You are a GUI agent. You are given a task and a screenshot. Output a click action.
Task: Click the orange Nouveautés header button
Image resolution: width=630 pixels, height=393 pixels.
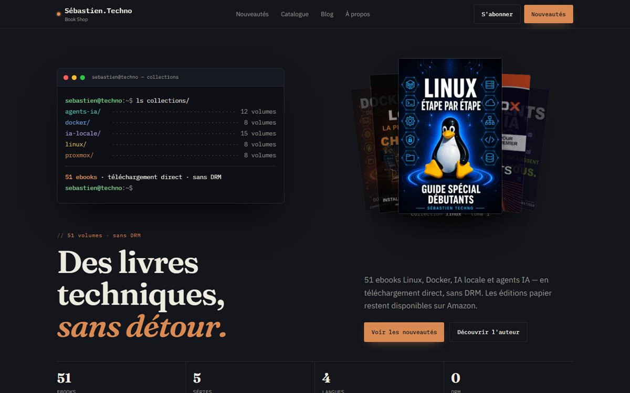[548, 14]
